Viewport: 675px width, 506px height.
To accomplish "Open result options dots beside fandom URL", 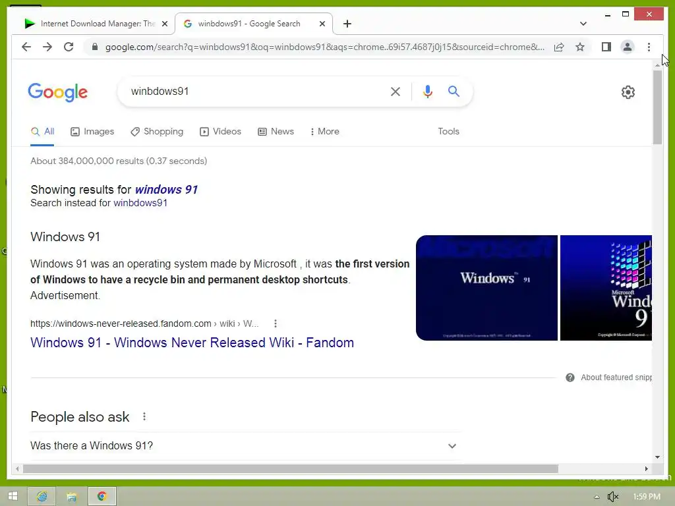I will tap(276, 323).
